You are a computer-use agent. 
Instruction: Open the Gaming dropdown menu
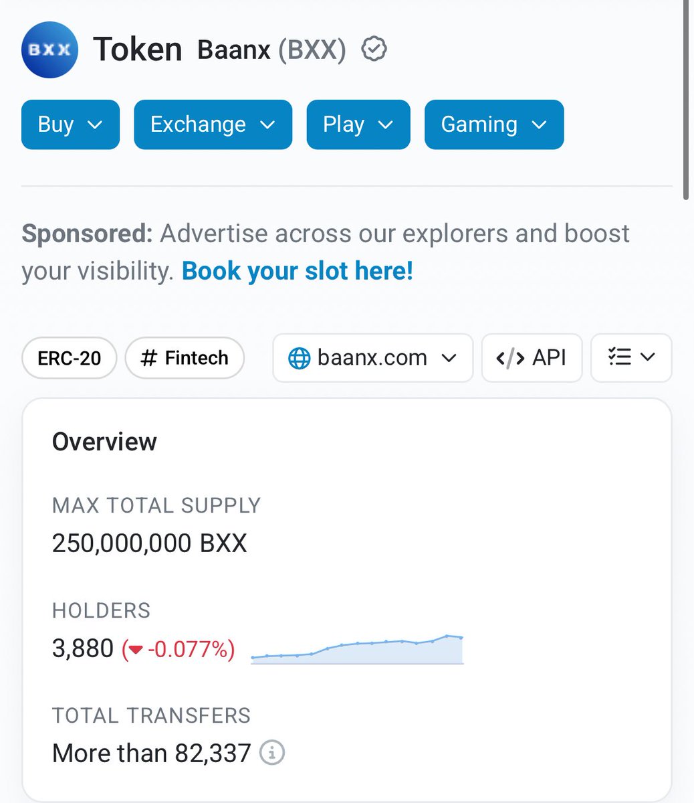tap(494, 124)
